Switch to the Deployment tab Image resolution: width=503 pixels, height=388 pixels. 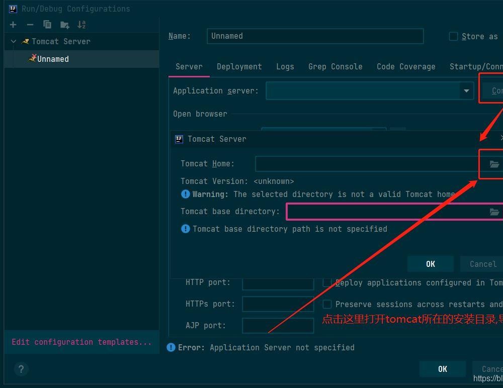239,67
